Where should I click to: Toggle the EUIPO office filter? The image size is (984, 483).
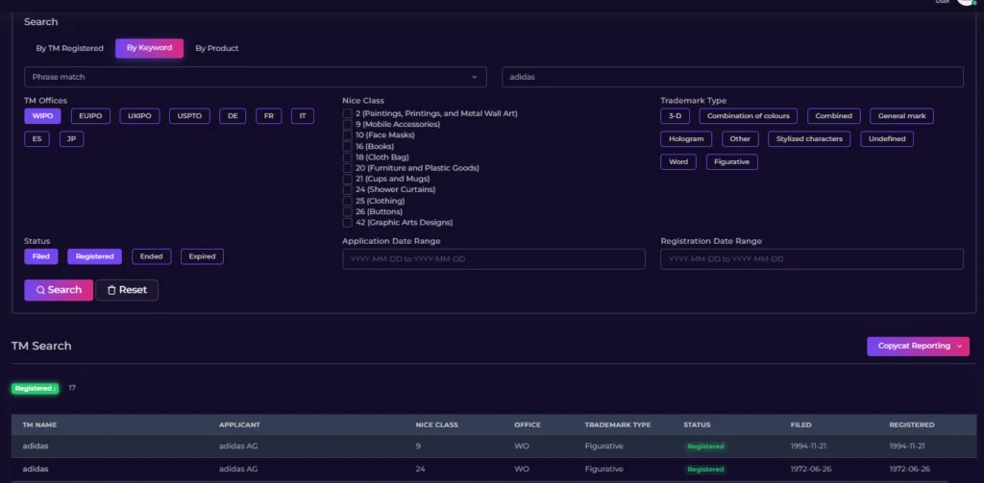pos(90,116)
